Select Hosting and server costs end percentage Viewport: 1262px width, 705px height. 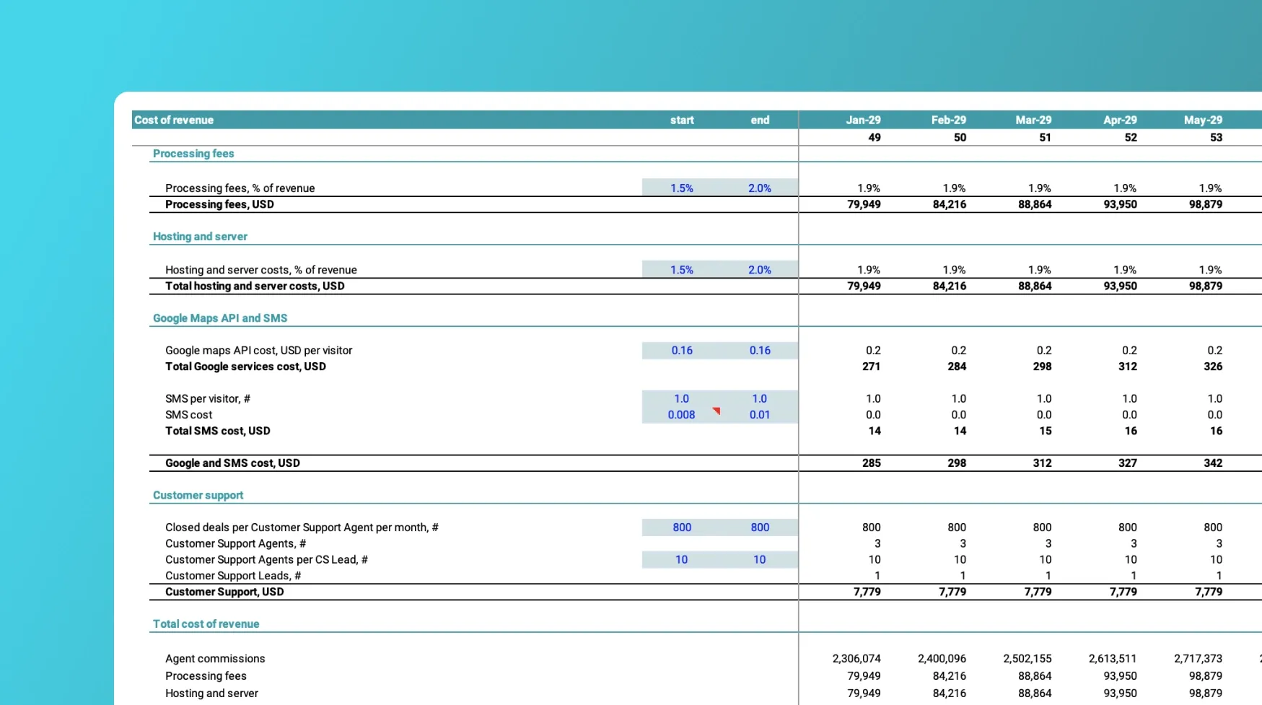coord(759,270)
